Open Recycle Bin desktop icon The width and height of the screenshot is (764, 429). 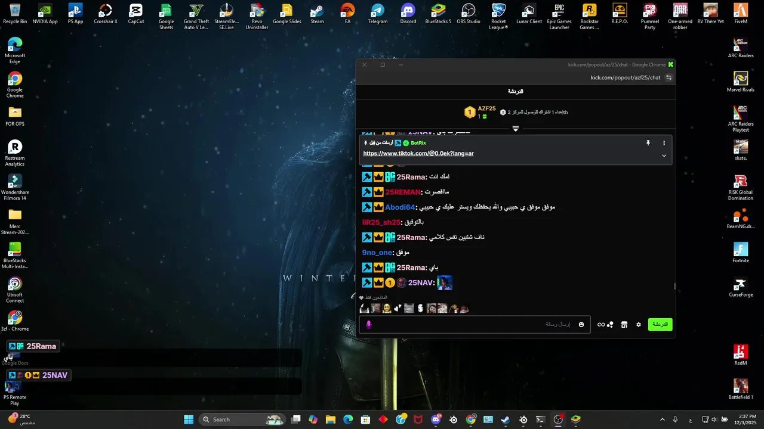click(x=15, y=14)
